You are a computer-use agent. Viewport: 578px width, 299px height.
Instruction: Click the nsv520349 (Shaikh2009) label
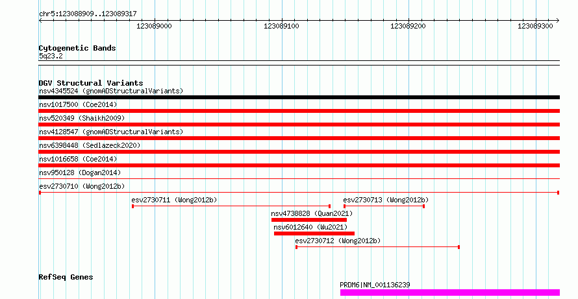point(82,118)
